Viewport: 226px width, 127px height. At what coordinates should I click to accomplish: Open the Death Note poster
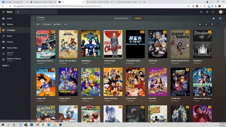158,44
